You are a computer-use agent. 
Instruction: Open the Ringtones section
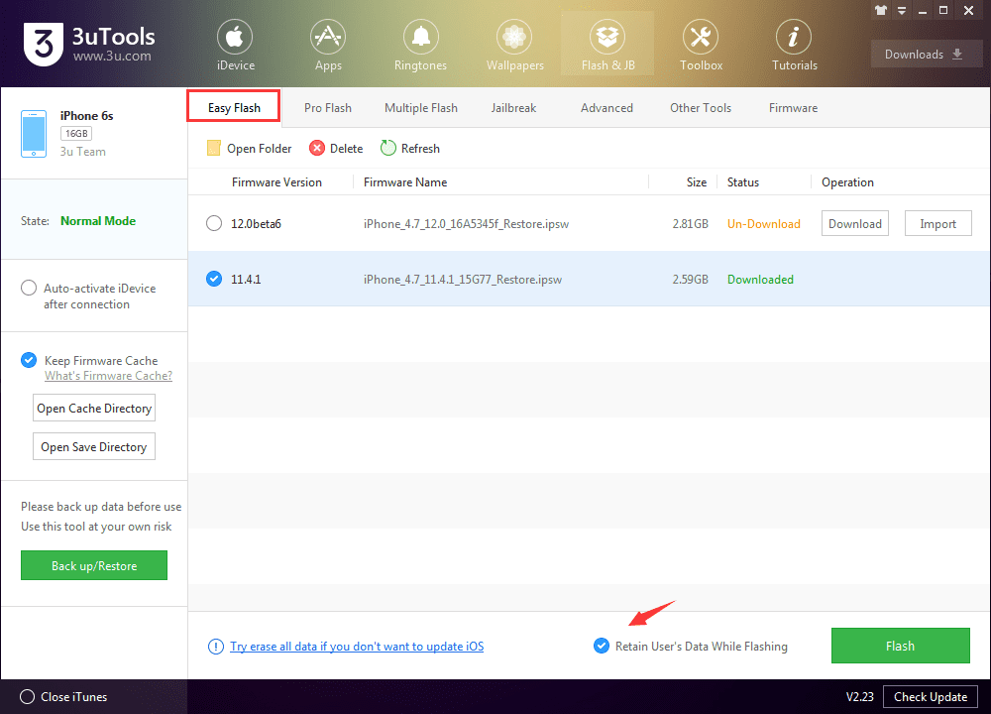(420, 45)
